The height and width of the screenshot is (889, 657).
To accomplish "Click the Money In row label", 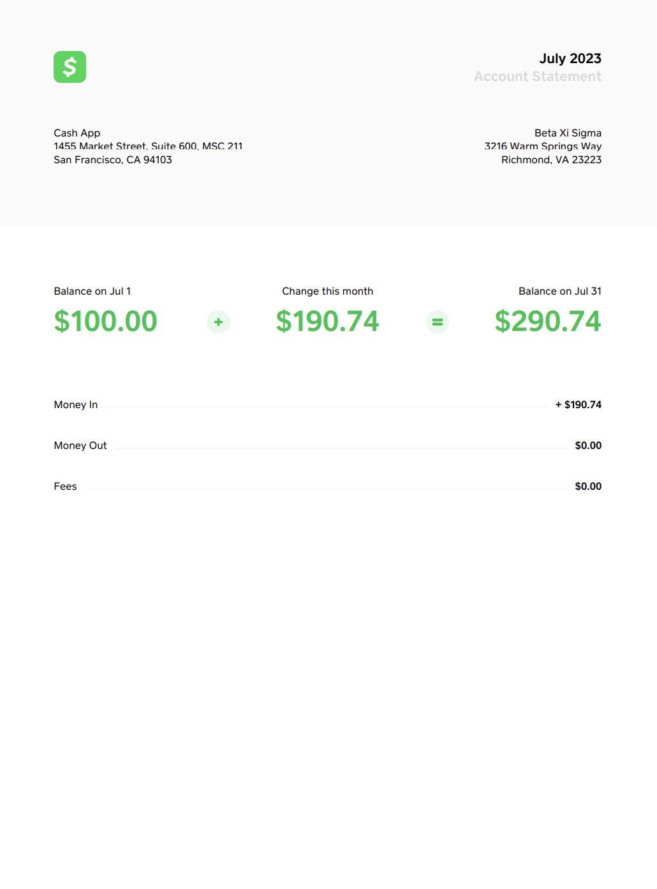I will (x=76, y=404).
